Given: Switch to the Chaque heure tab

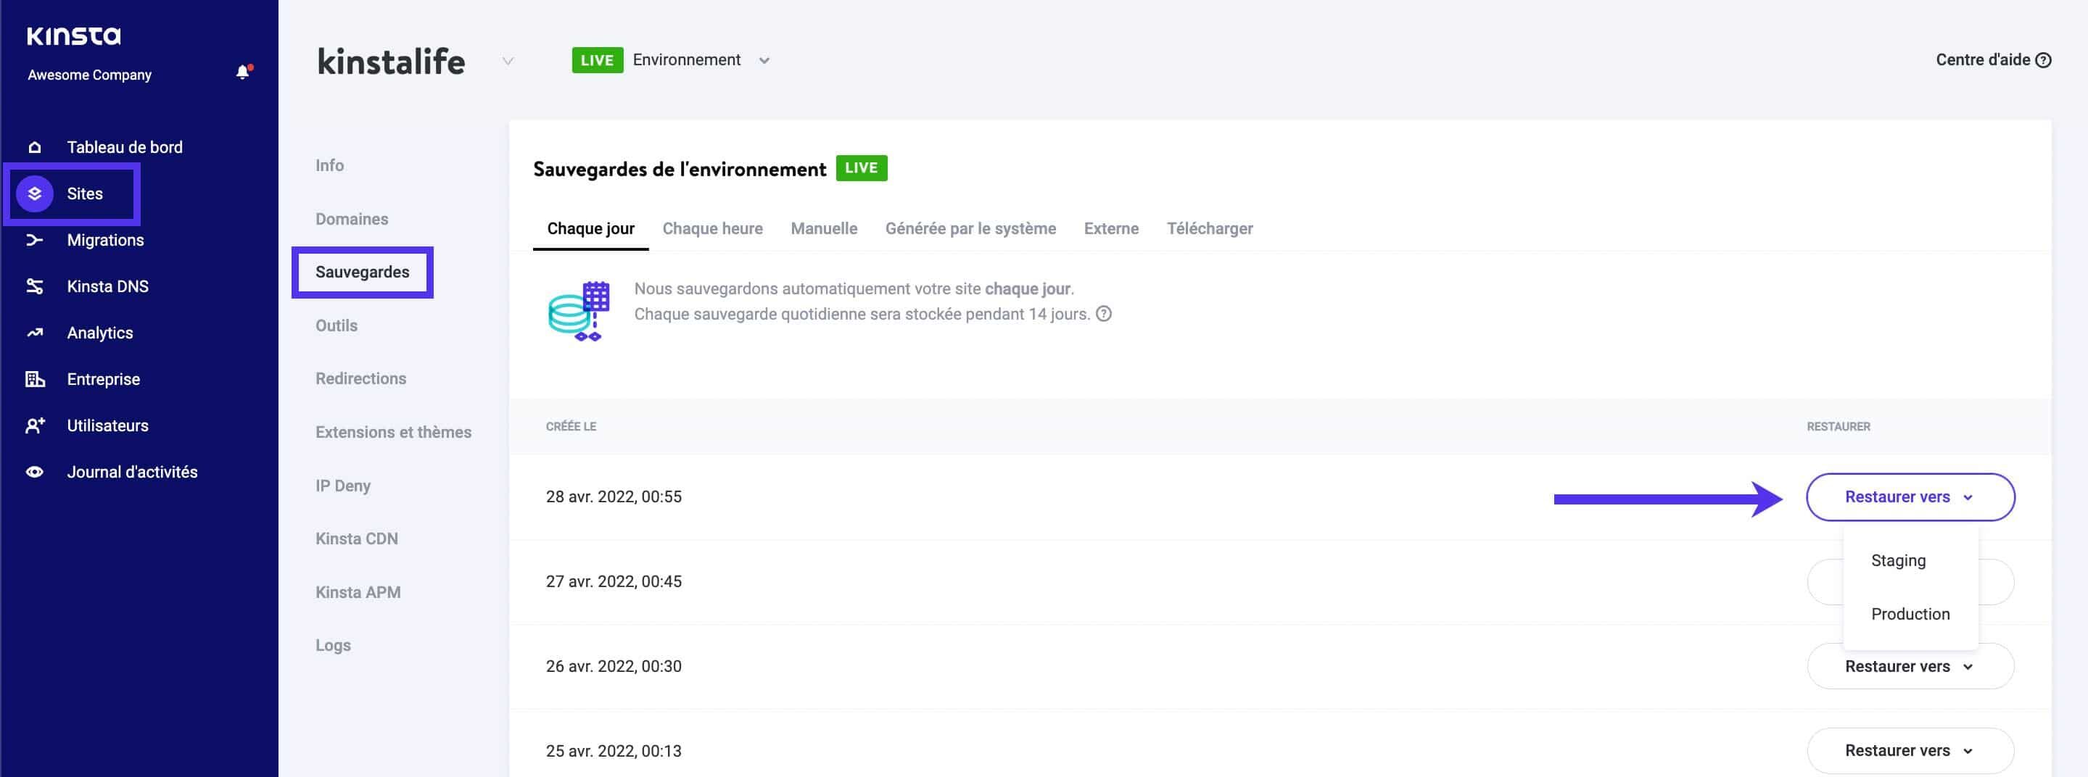Looking at the screenshot, I should point(712,228).
